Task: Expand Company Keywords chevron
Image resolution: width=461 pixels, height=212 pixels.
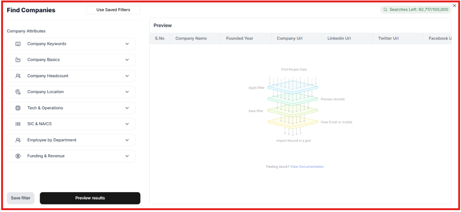Action: click(x=127, y=44)
